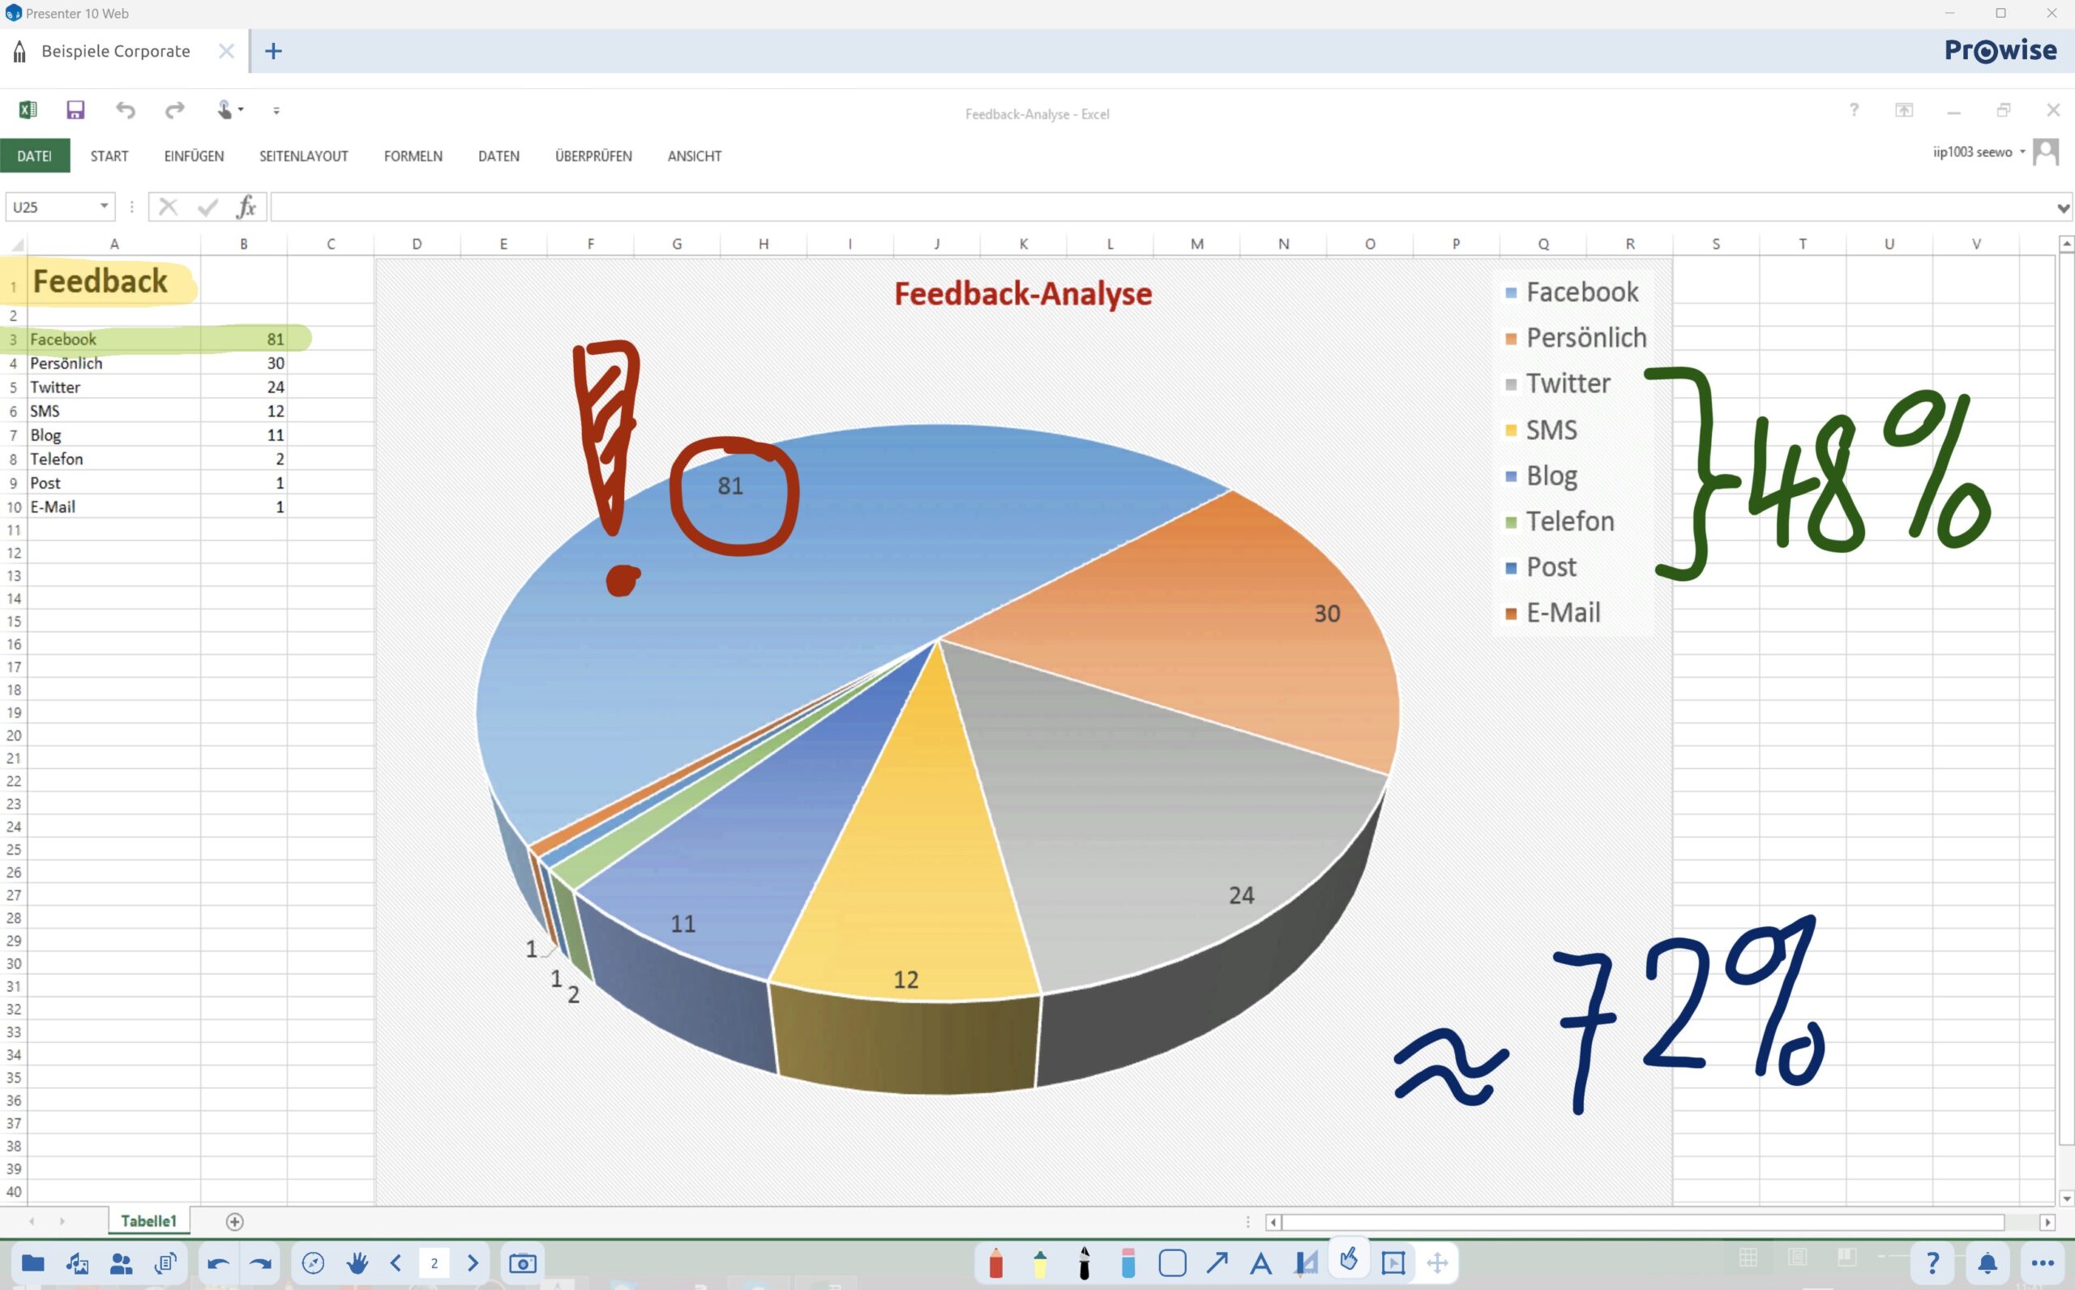Select the arrow line tool
The image size is (2075, 1290).
(x=1217, y=1262)
